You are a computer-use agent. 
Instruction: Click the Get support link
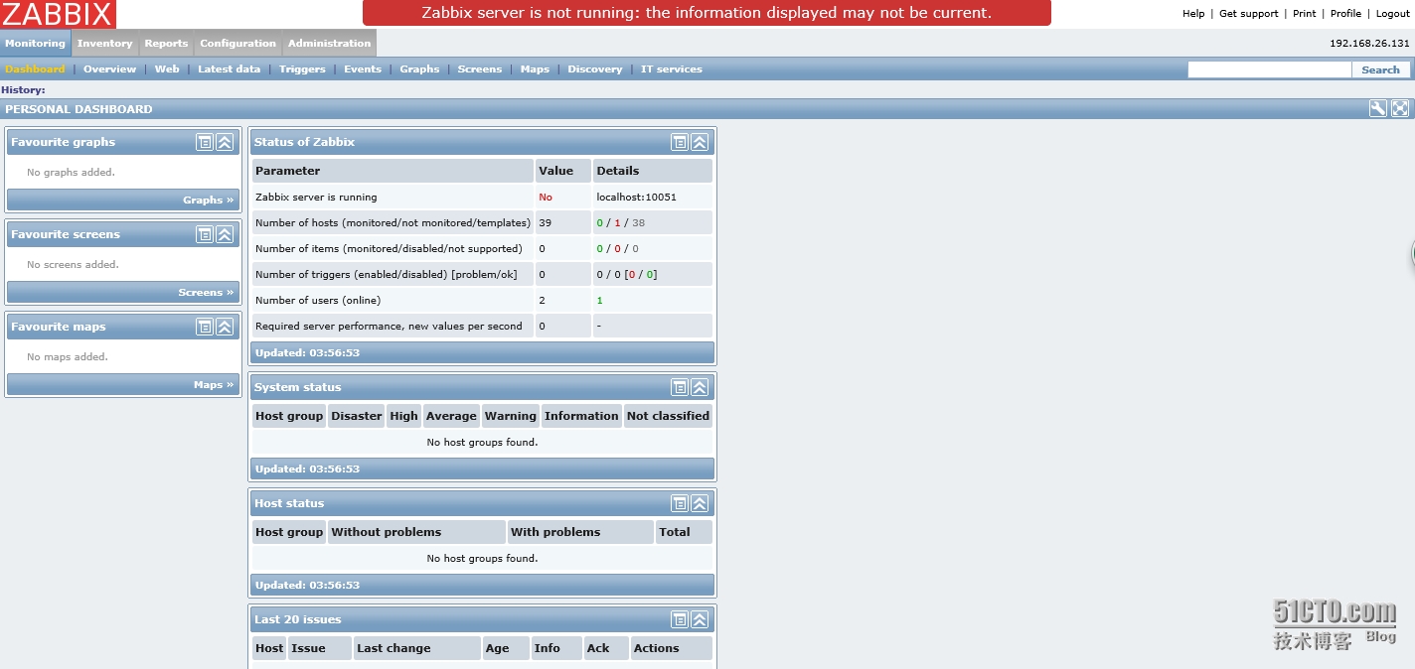click(x=1249, y=14)
